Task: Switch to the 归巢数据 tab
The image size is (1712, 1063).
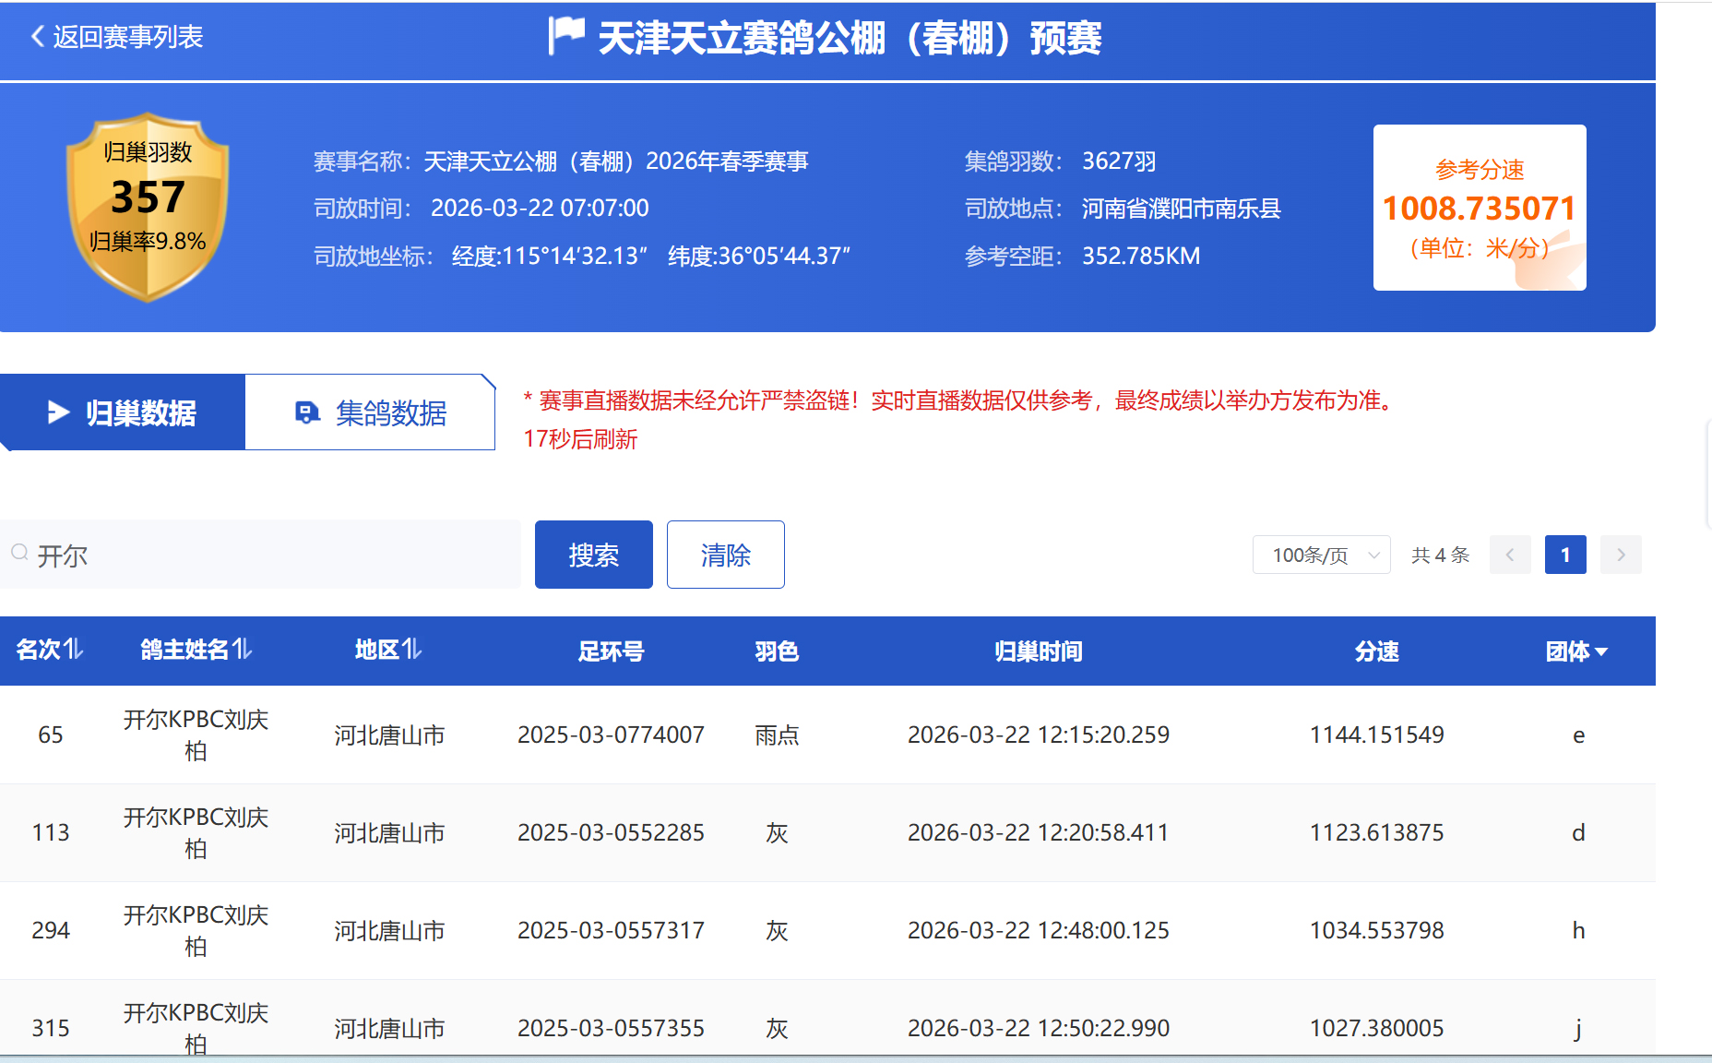Action: pos(123,412)
